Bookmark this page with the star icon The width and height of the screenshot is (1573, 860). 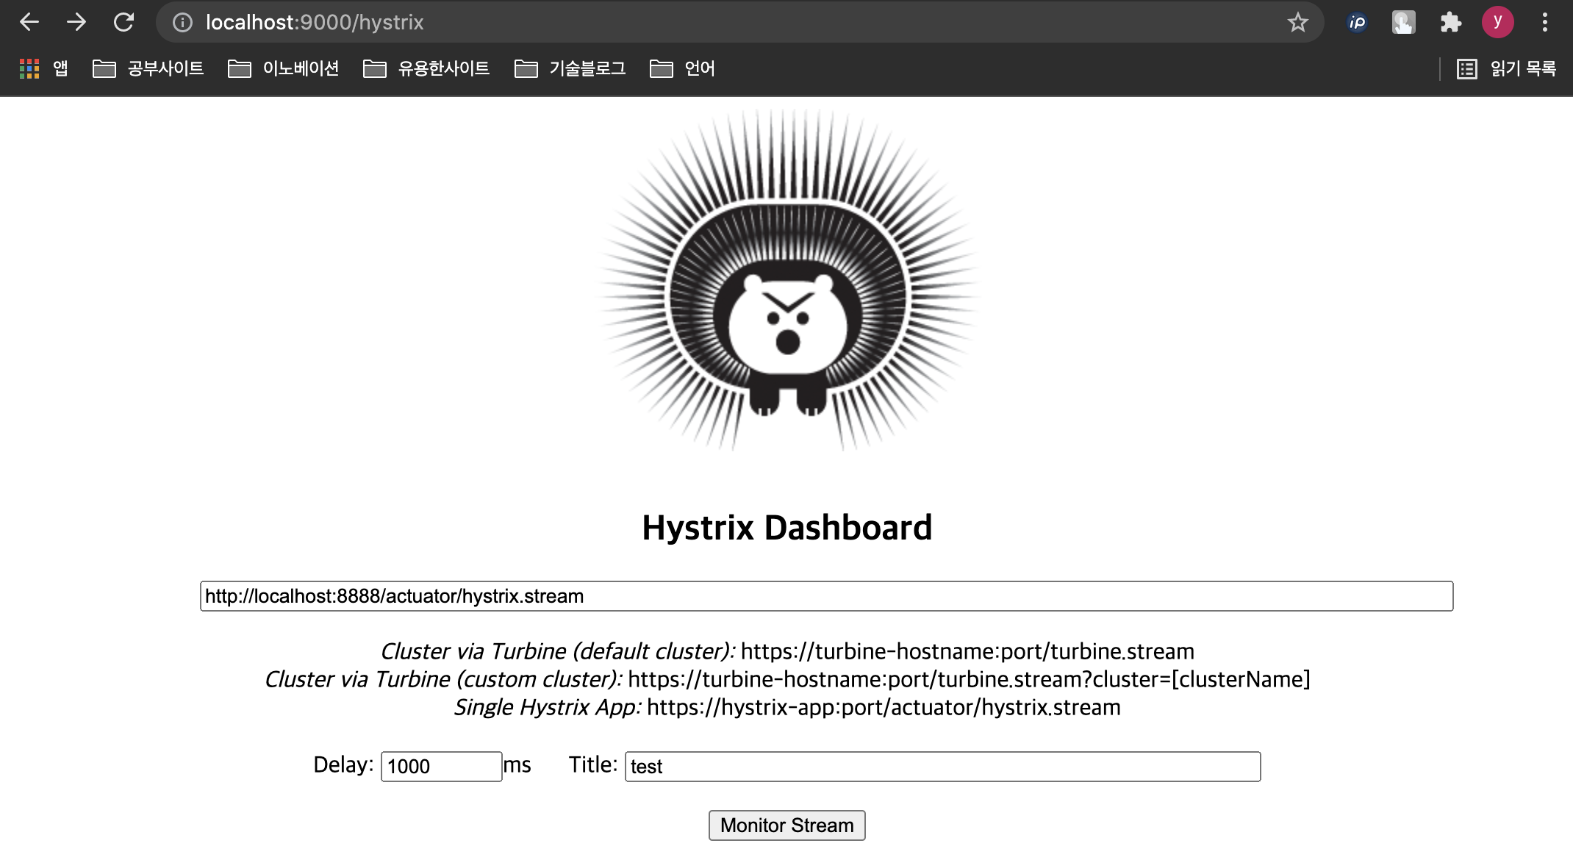(x=1297, y=23)
